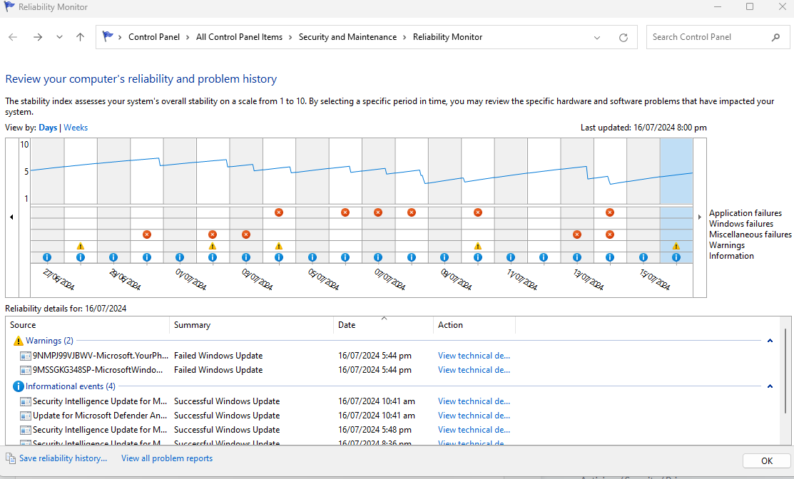Open Control Panel from the breadcrumb
Screen dimensions: 794x479
154,37
